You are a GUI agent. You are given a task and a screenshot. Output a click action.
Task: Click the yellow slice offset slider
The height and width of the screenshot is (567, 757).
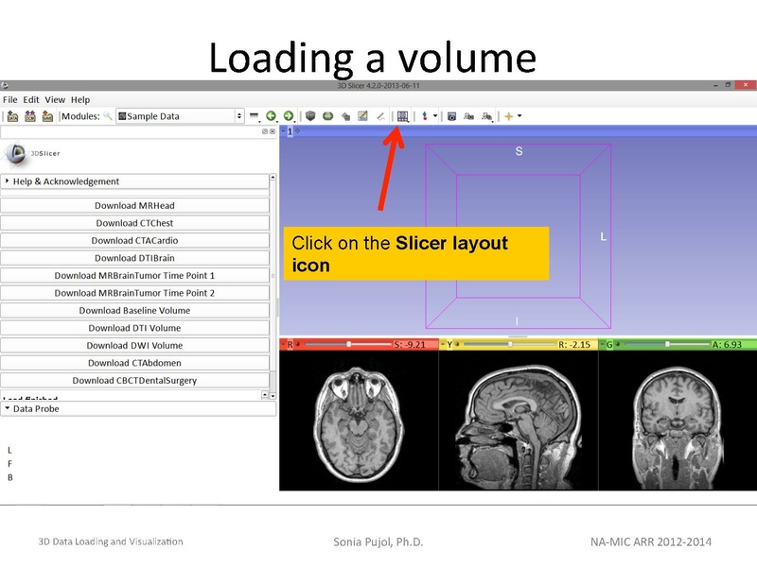point(509,344)
